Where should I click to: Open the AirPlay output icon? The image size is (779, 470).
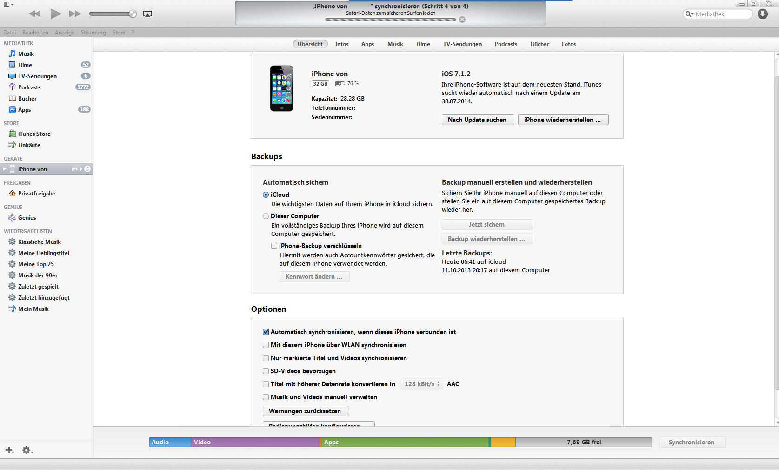pyautogui.click(x=148, y=14)
